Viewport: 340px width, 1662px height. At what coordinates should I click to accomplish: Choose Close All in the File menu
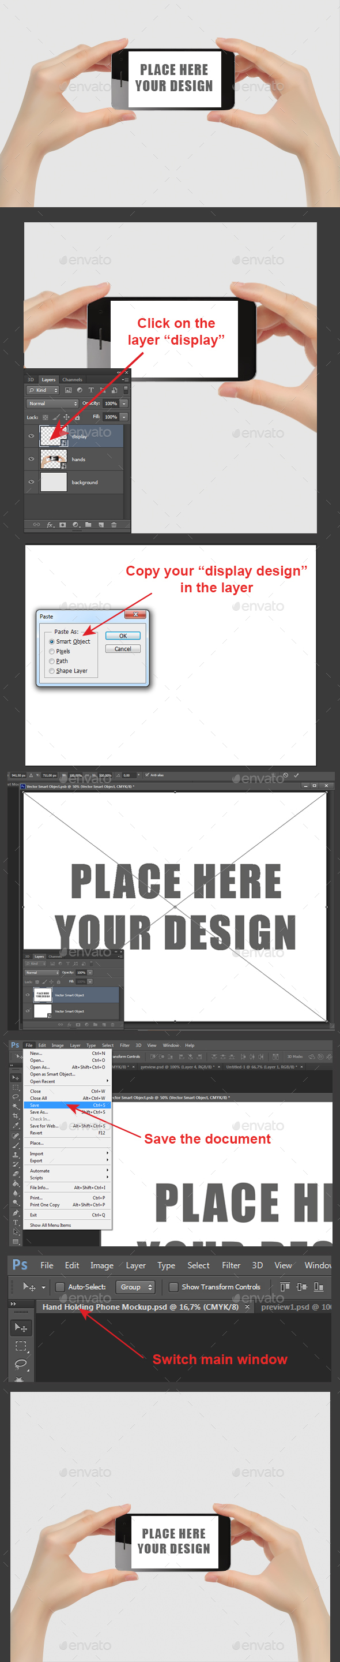67,1098
